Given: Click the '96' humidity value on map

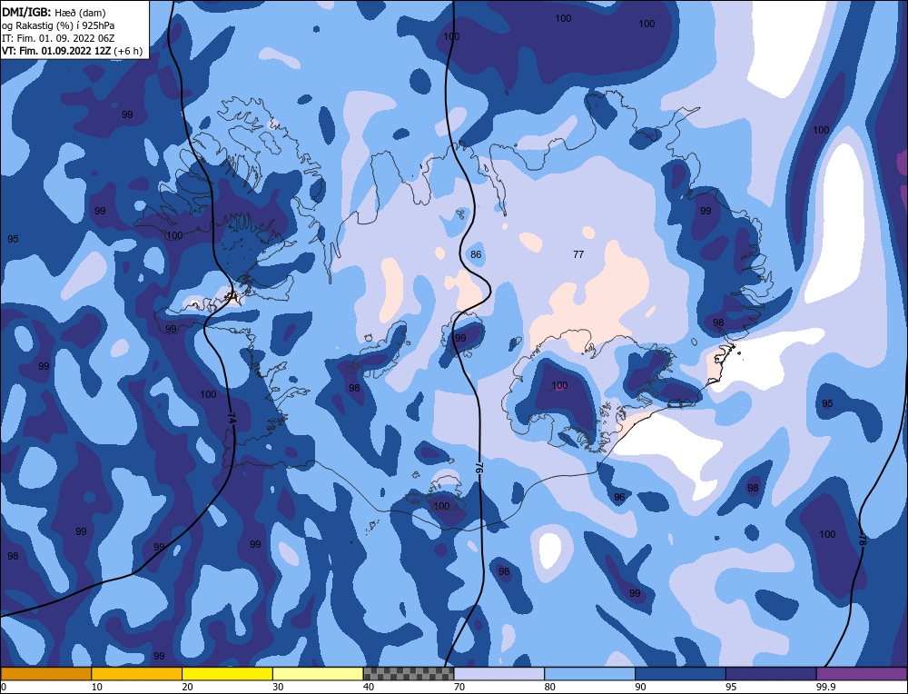Looking at the screenshot, I should click(x=619, y=497).
